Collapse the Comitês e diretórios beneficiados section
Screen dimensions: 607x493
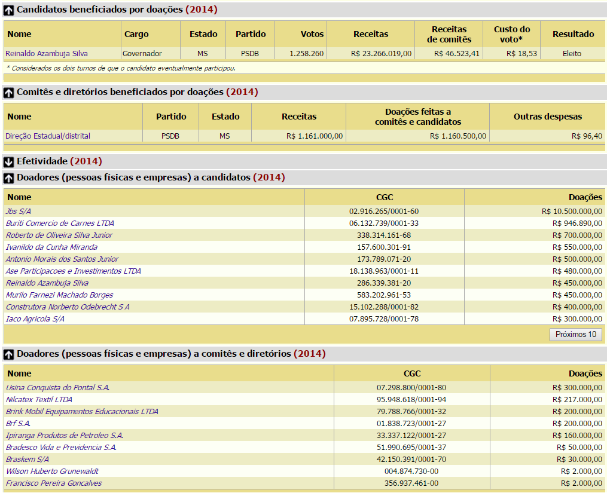[8, 93]
